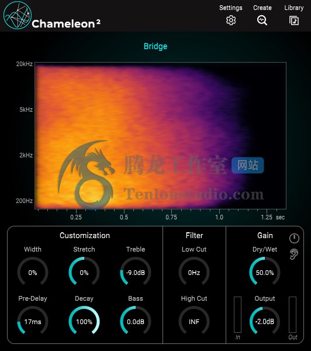Click the Chameleon² title text
The height and width of the screenshot is (351, 311).
(x=66, y=24)
